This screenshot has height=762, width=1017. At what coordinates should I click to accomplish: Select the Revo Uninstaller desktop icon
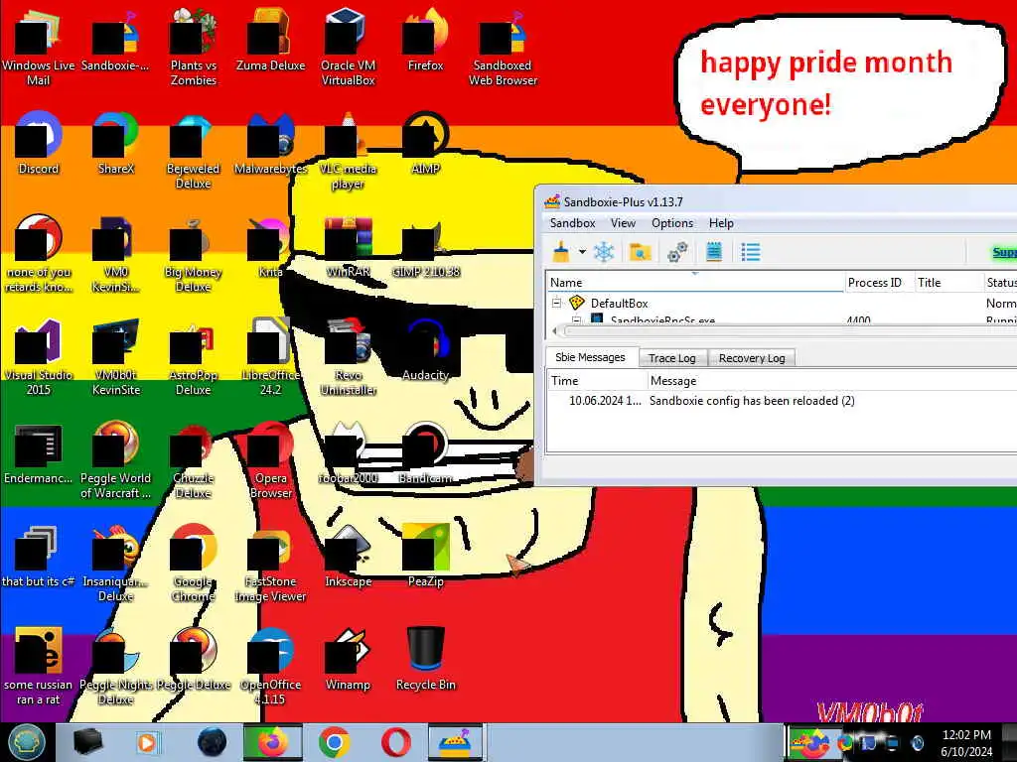click(x=348, y=357)
